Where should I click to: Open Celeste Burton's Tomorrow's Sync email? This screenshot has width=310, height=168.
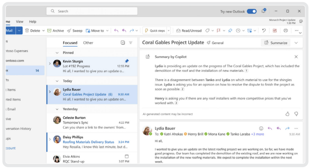(92, 123)
